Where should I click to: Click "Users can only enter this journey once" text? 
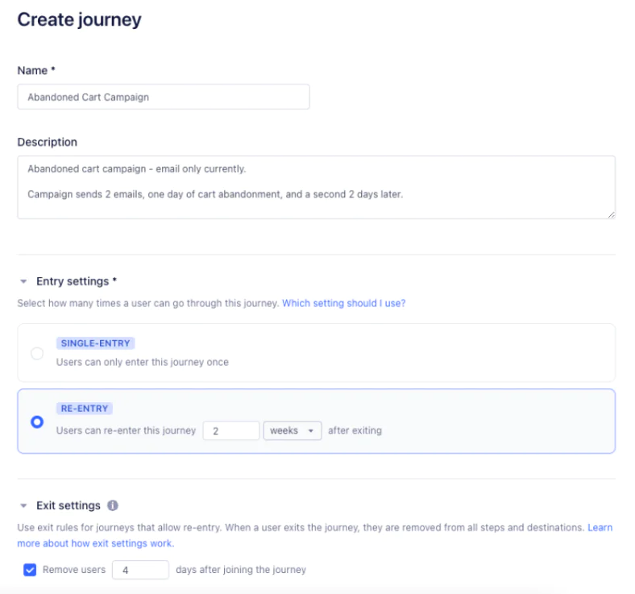pyautogui.click(x=143, y=363)
